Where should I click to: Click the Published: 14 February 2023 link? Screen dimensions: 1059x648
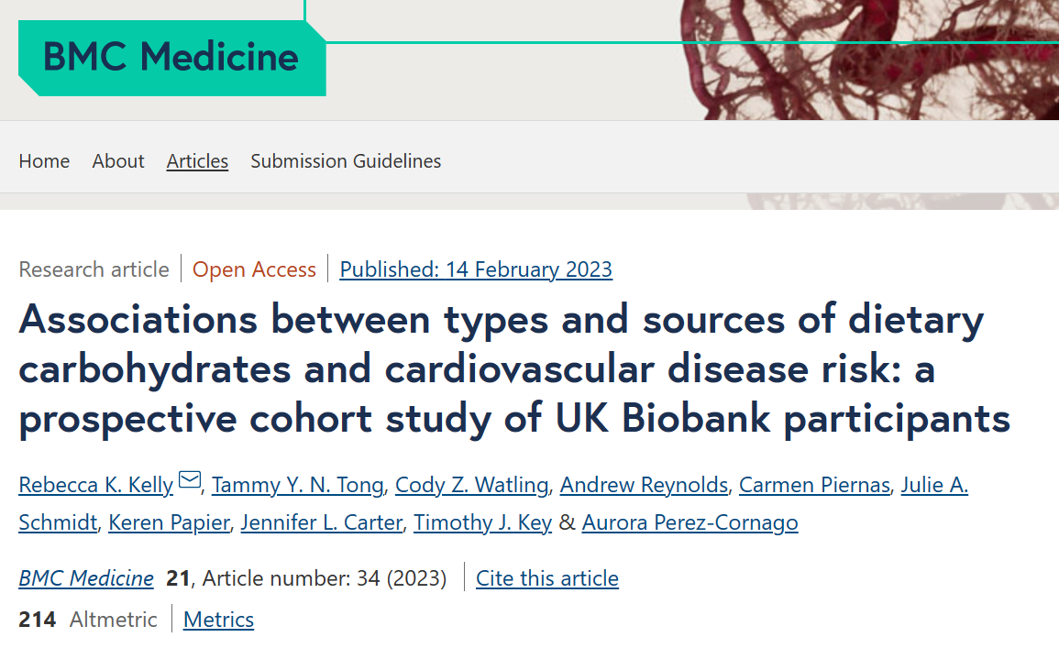pyautogui.click(x=476, y=269)
